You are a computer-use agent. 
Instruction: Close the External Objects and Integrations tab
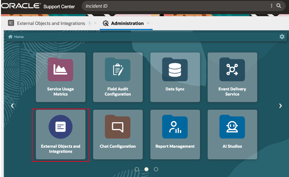click(x=95, y=23)
